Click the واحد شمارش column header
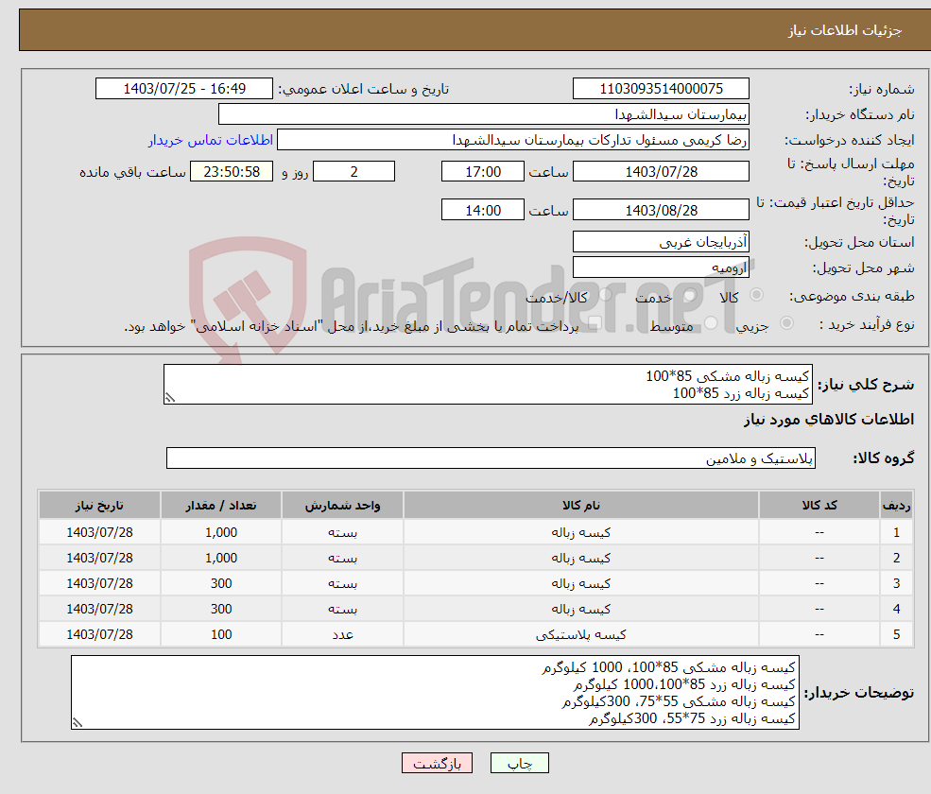The height and width of the screenshot is (794, 931). click(342, 505)
